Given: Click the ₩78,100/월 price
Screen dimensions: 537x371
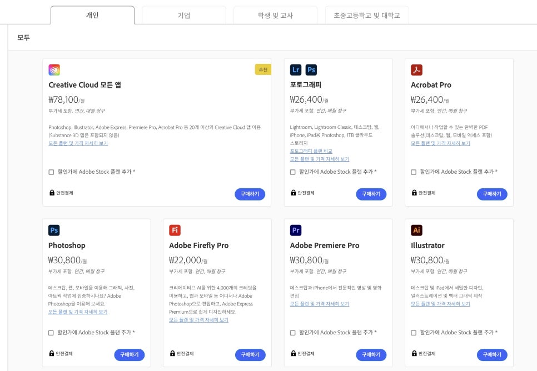Looking at the screenshot, I should tap(67, 99).
